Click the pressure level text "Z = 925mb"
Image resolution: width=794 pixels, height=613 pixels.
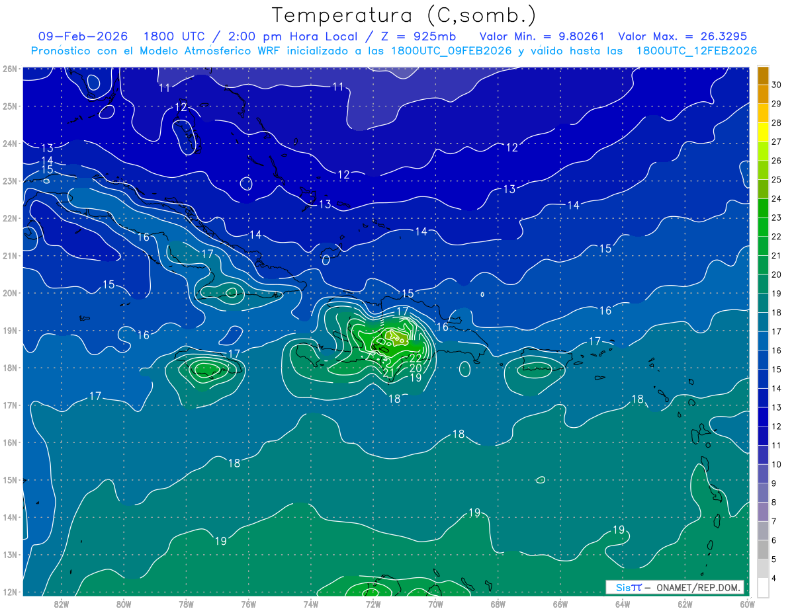(418, 36)
